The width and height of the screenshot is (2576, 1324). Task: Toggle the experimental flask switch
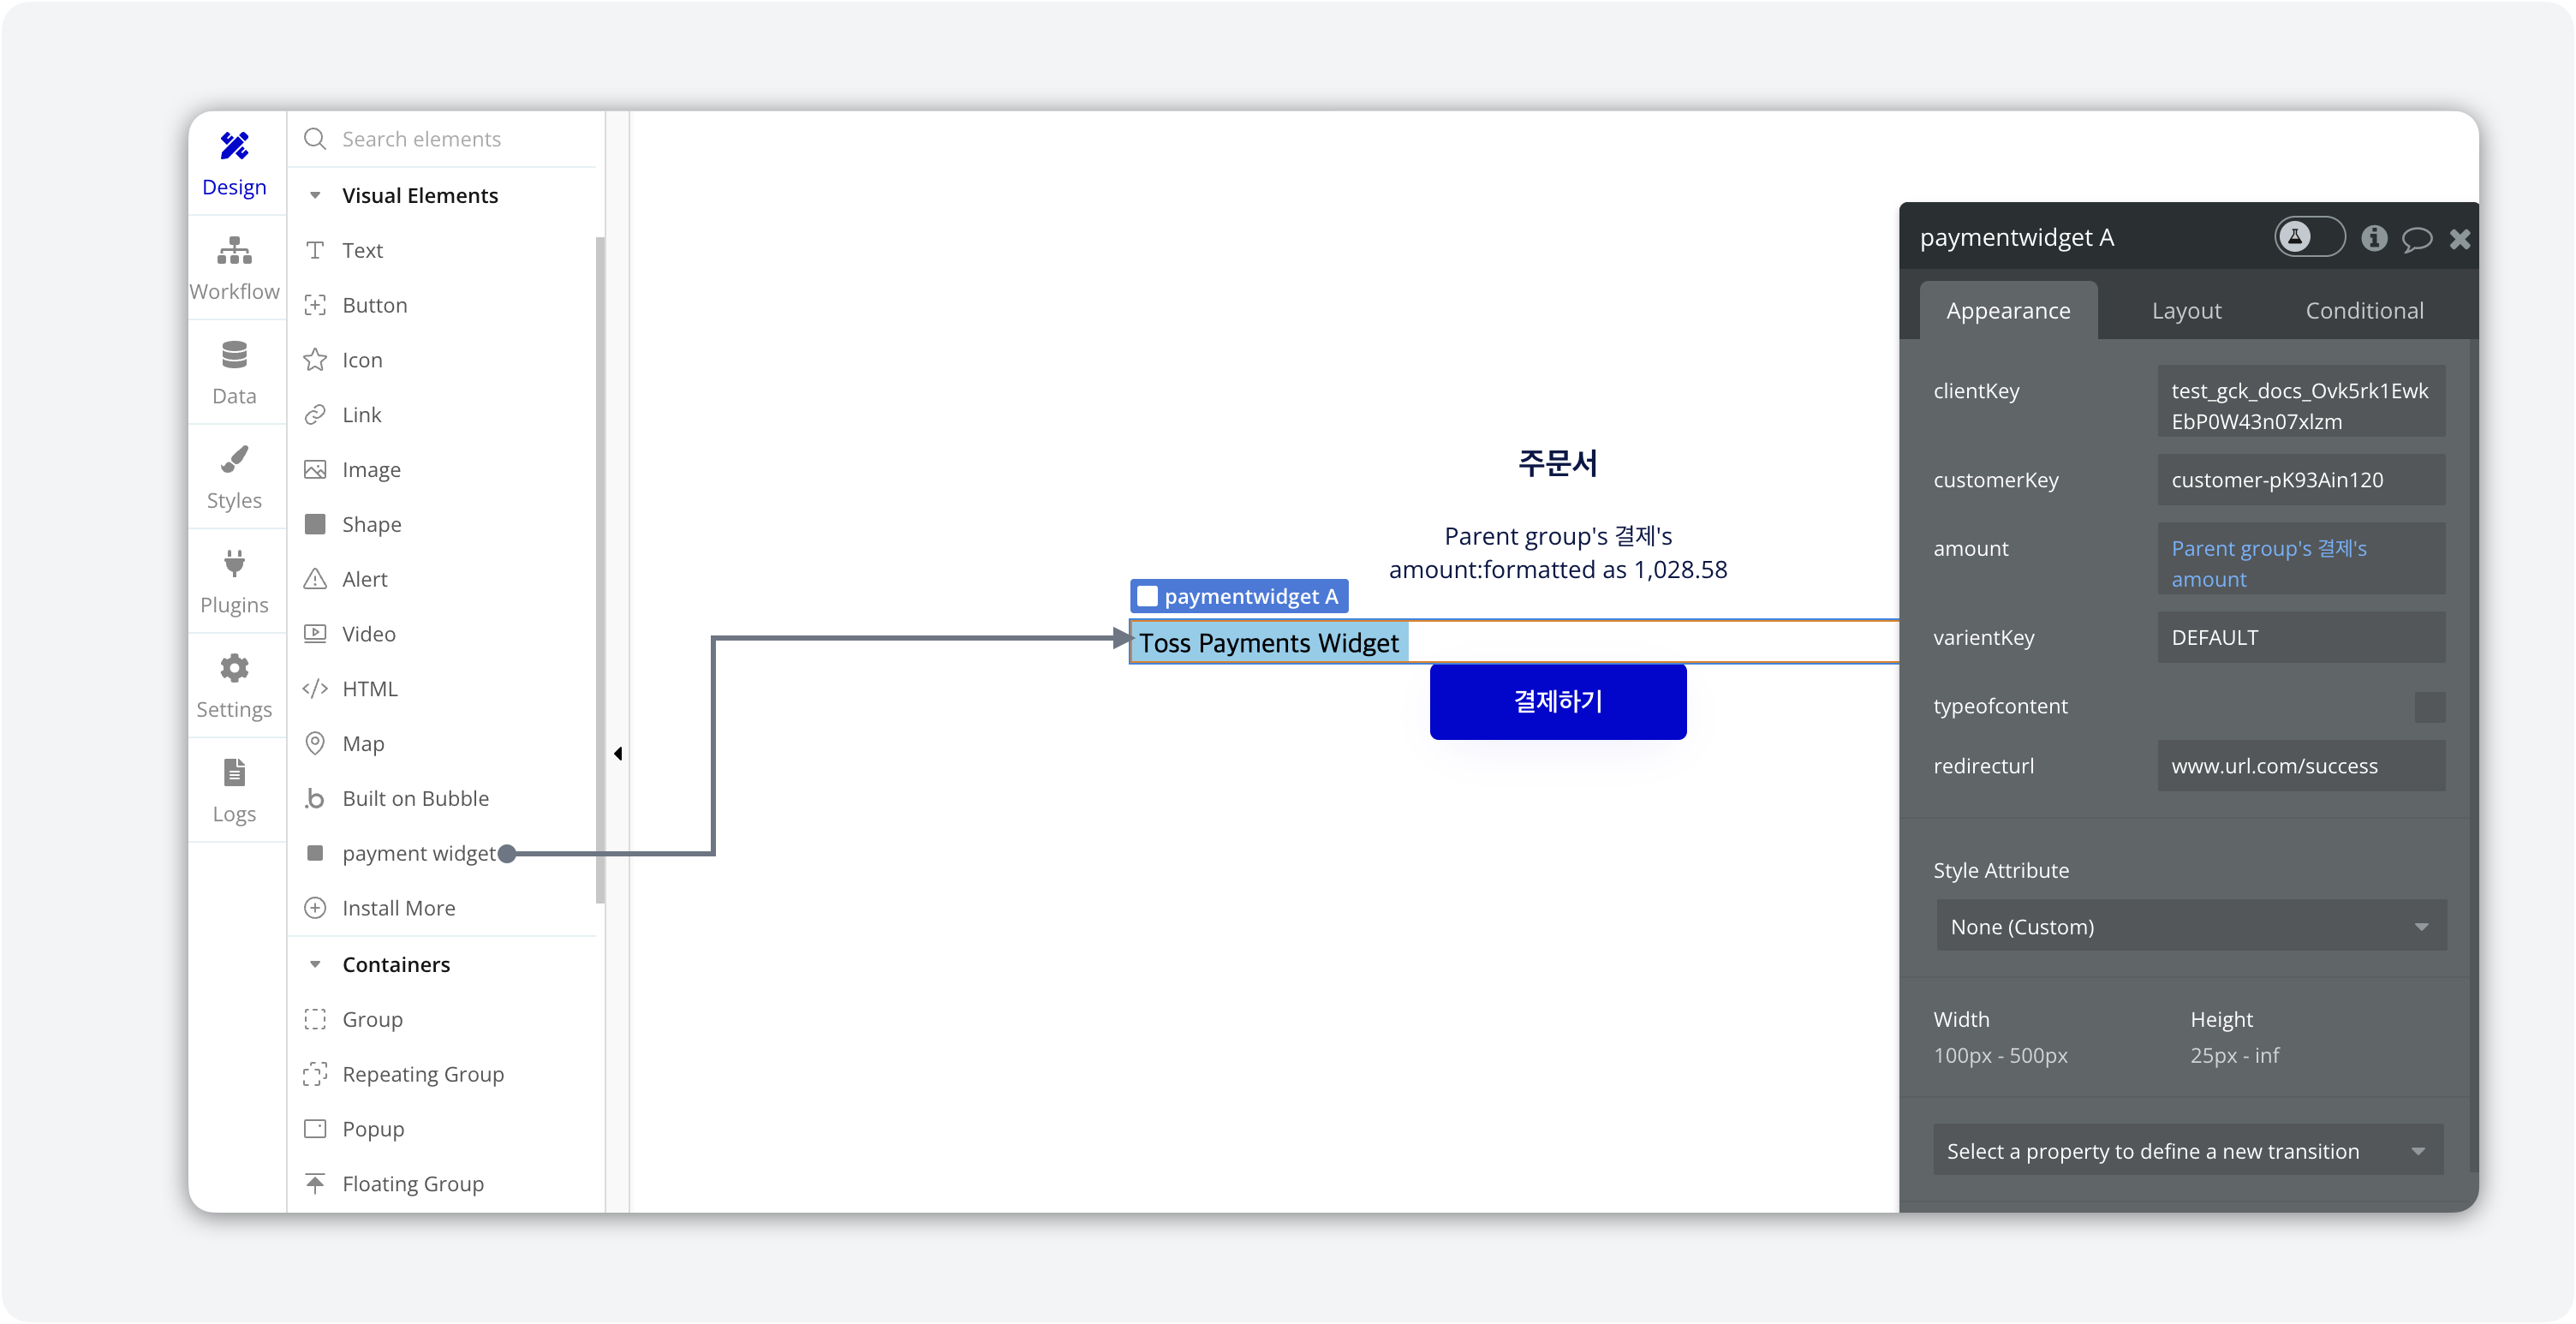[2309, 237]
